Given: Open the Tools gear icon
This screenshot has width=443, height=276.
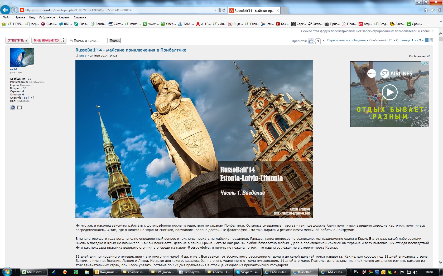Looking at the screenshot, I should (x=439, y=10).
